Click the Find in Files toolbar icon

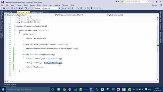pos(73,8)
